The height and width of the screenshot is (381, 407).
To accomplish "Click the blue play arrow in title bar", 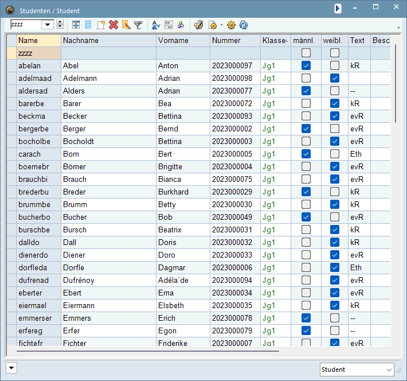I will click(338, 8).
